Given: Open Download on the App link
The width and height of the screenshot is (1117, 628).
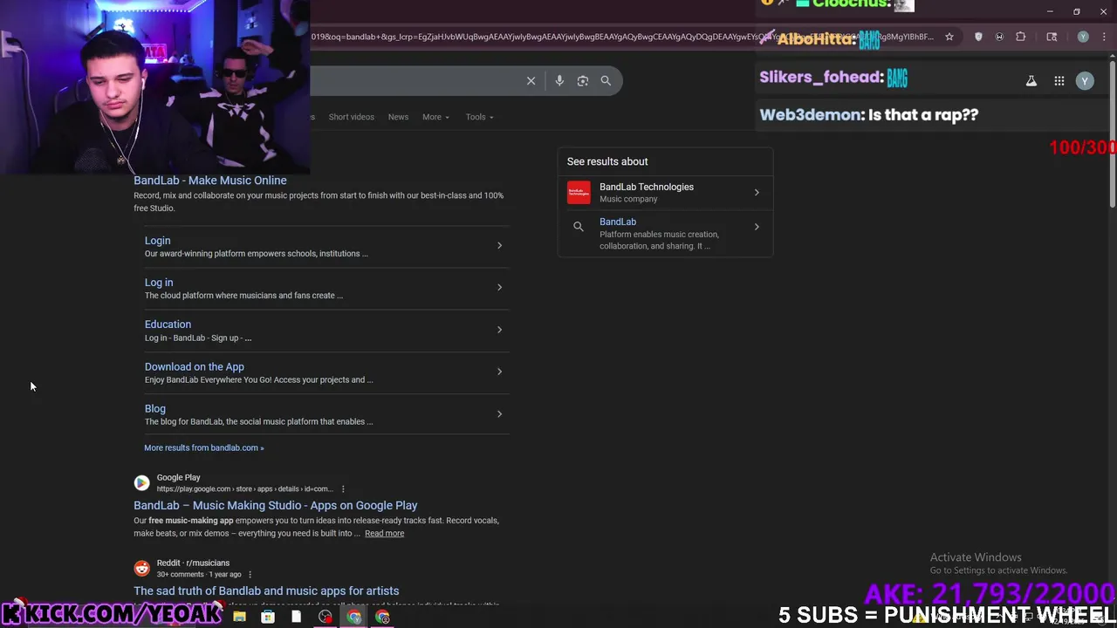Looking at the screenshot, I should [194, 367].
